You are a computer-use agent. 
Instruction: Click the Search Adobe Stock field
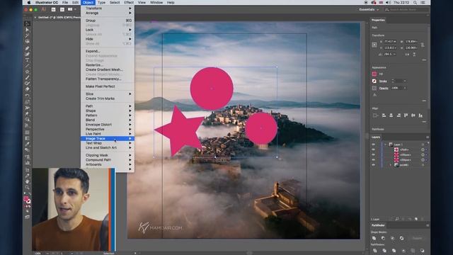(x=406, y=9)
